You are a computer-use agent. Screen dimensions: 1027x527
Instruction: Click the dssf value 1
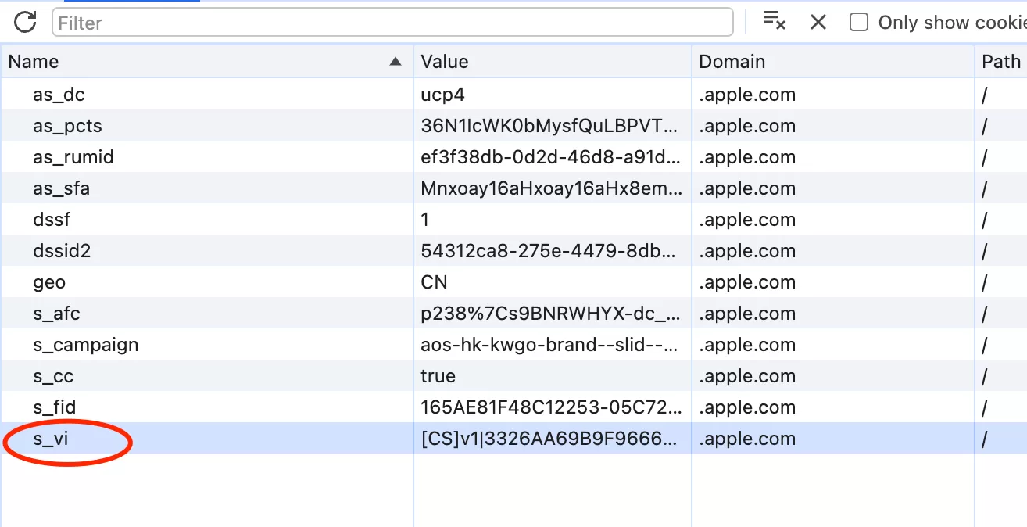click(425, 220)
